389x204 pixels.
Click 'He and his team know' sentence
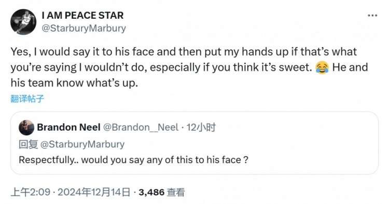click(189, 75)
